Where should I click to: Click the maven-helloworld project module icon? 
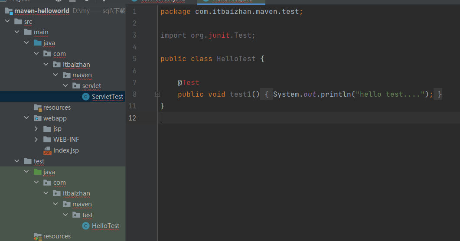9,11
